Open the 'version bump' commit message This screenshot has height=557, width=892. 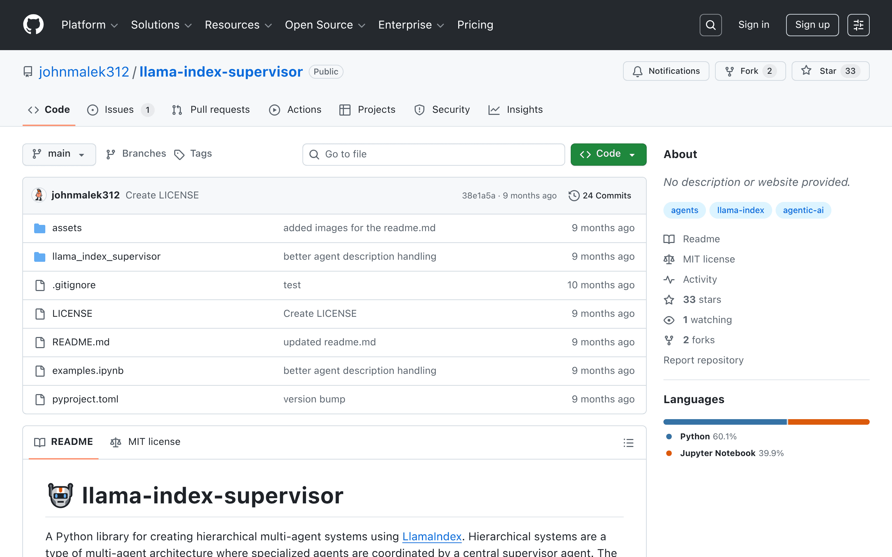(x=314, y=399)
